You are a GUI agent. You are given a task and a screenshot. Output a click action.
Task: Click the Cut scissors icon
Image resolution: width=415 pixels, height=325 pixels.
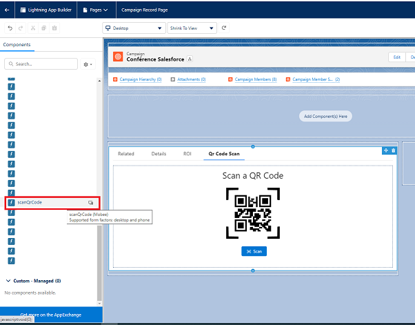(x=33, y=28)
